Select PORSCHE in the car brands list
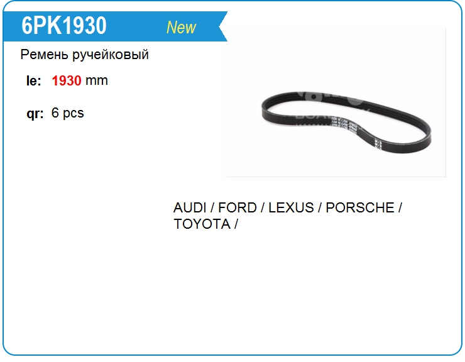Viewport: 465px width, 362px height. (360, 207)
